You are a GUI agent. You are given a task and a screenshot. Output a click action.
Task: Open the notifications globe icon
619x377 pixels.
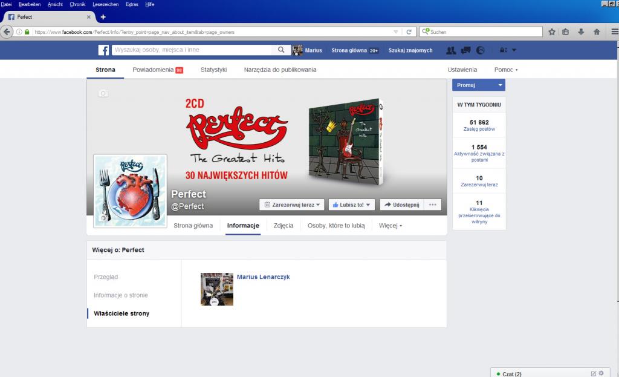click(481, 50)
